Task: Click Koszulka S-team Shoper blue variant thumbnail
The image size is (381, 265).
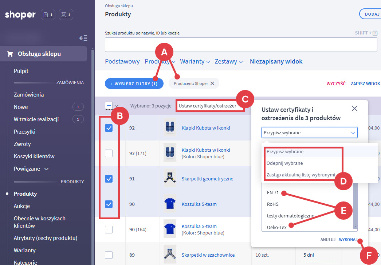Action: [x=170, y=229]
